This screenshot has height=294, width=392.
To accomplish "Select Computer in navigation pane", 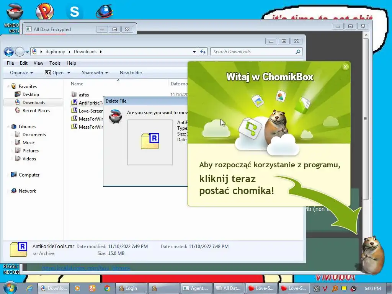I will click(29, 175).
